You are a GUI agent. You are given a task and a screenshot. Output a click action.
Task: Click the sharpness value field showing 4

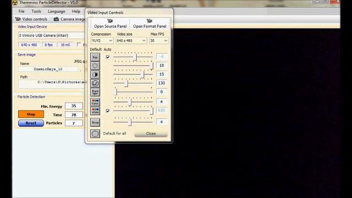tap(162, 122)
